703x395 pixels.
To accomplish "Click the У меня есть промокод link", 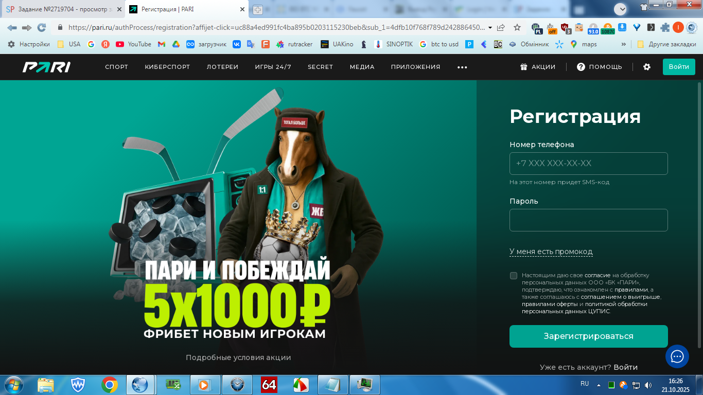I will pyautogui.click(x=551, y=252).
